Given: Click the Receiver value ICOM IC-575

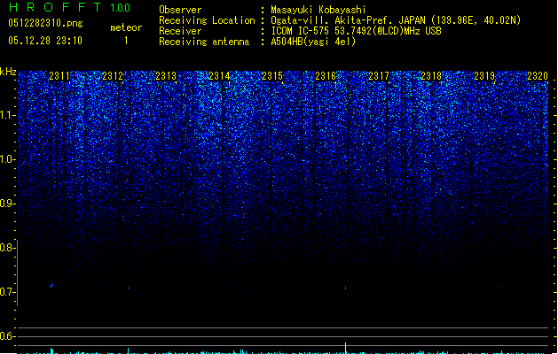Looking at the screenshot, I should click(x=301, y=31).
